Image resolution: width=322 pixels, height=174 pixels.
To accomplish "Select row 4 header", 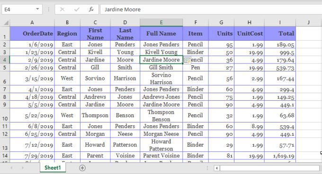I will (5, 60).
